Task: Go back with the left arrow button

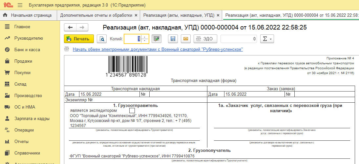Action: pyautogui.click(x=70, y=28)
